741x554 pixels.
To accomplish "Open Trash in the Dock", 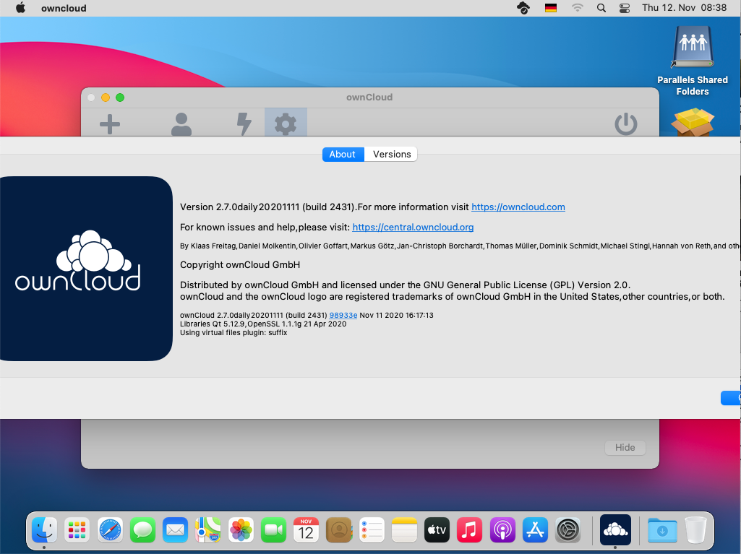I will tap(695, 529).
